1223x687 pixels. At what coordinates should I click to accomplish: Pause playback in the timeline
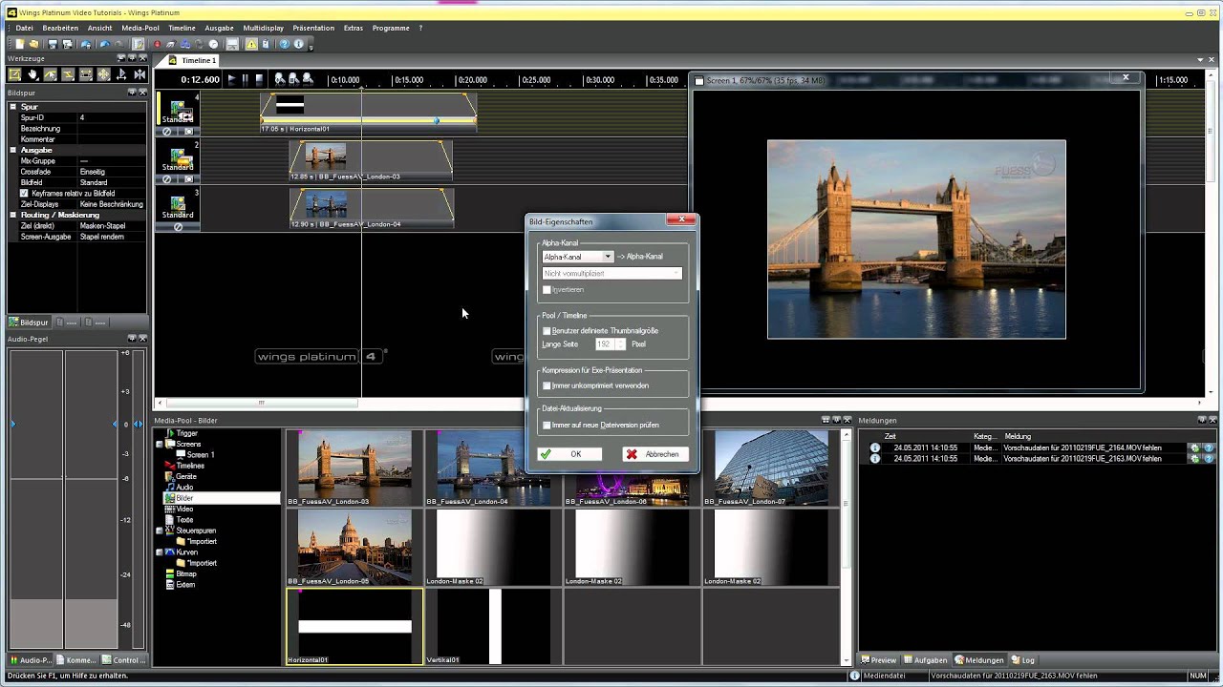coord(246,80)
